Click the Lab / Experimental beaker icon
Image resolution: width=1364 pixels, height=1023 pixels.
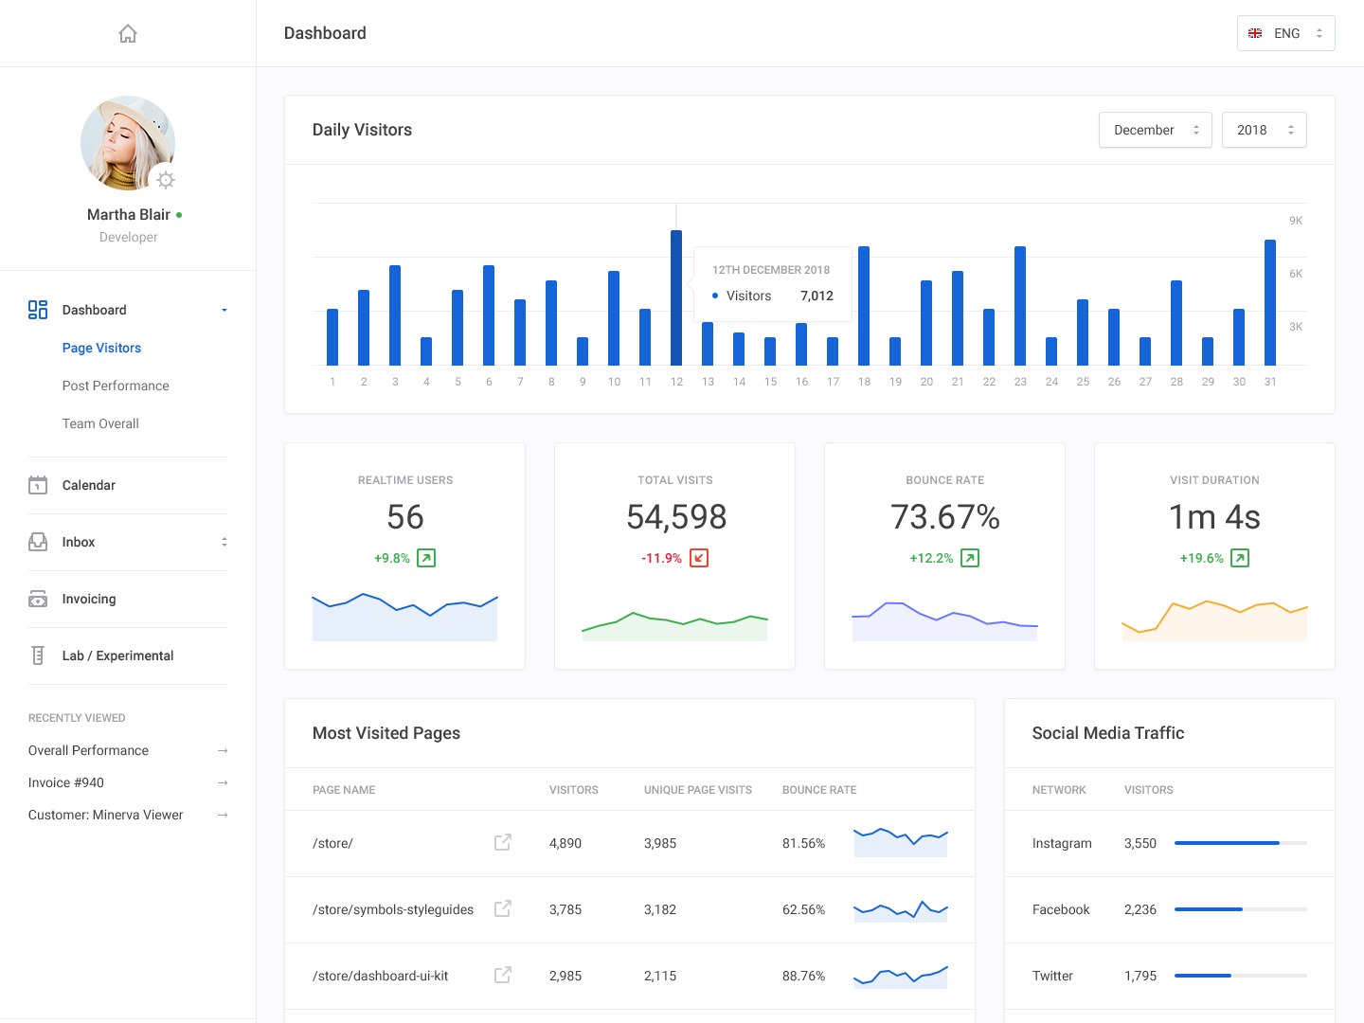tap(38, 655)
